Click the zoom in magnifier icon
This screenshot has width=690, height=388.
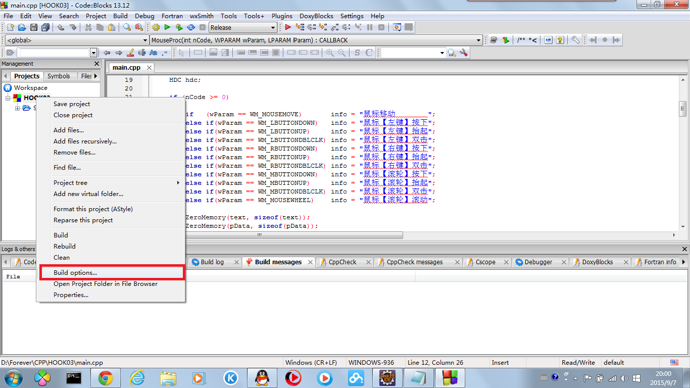pos(330,53)
